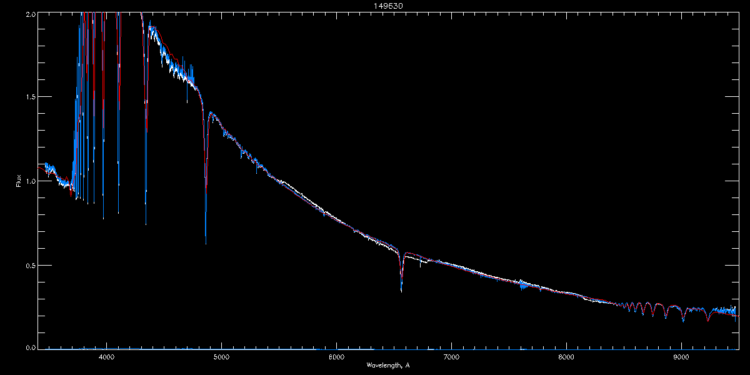Click the 1.0 y-axis tick label
Screen dimensions: 750x375
point(30,181)
